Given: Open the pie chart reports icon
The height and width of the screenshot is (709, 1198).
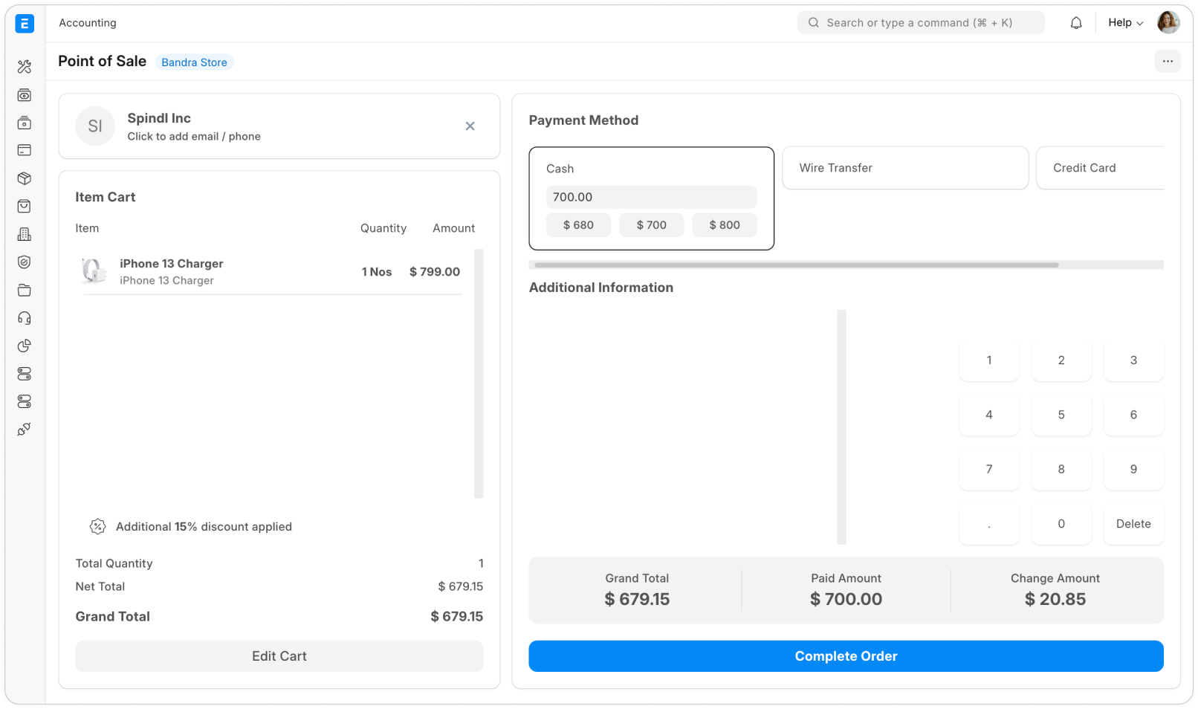Looking at the screenshot, I should coord(25,346).
